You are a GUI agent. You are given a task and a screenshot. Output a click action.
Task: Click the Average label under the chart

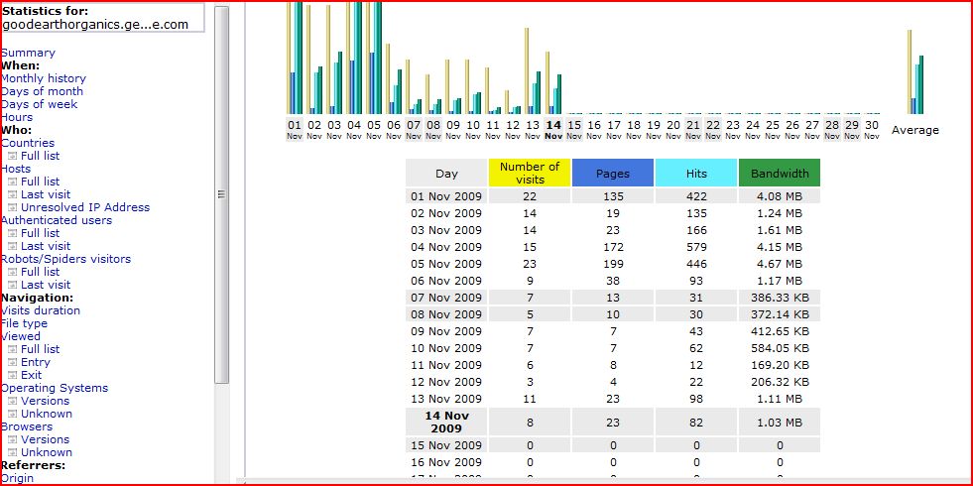coord(915,130)
